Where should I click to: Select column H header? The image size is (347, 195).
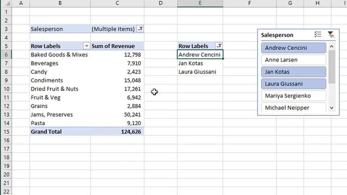317,3
